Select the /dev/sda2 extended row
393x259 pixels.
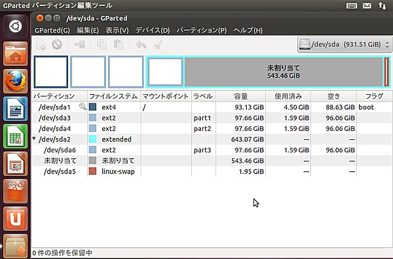[x=212, y=139]
